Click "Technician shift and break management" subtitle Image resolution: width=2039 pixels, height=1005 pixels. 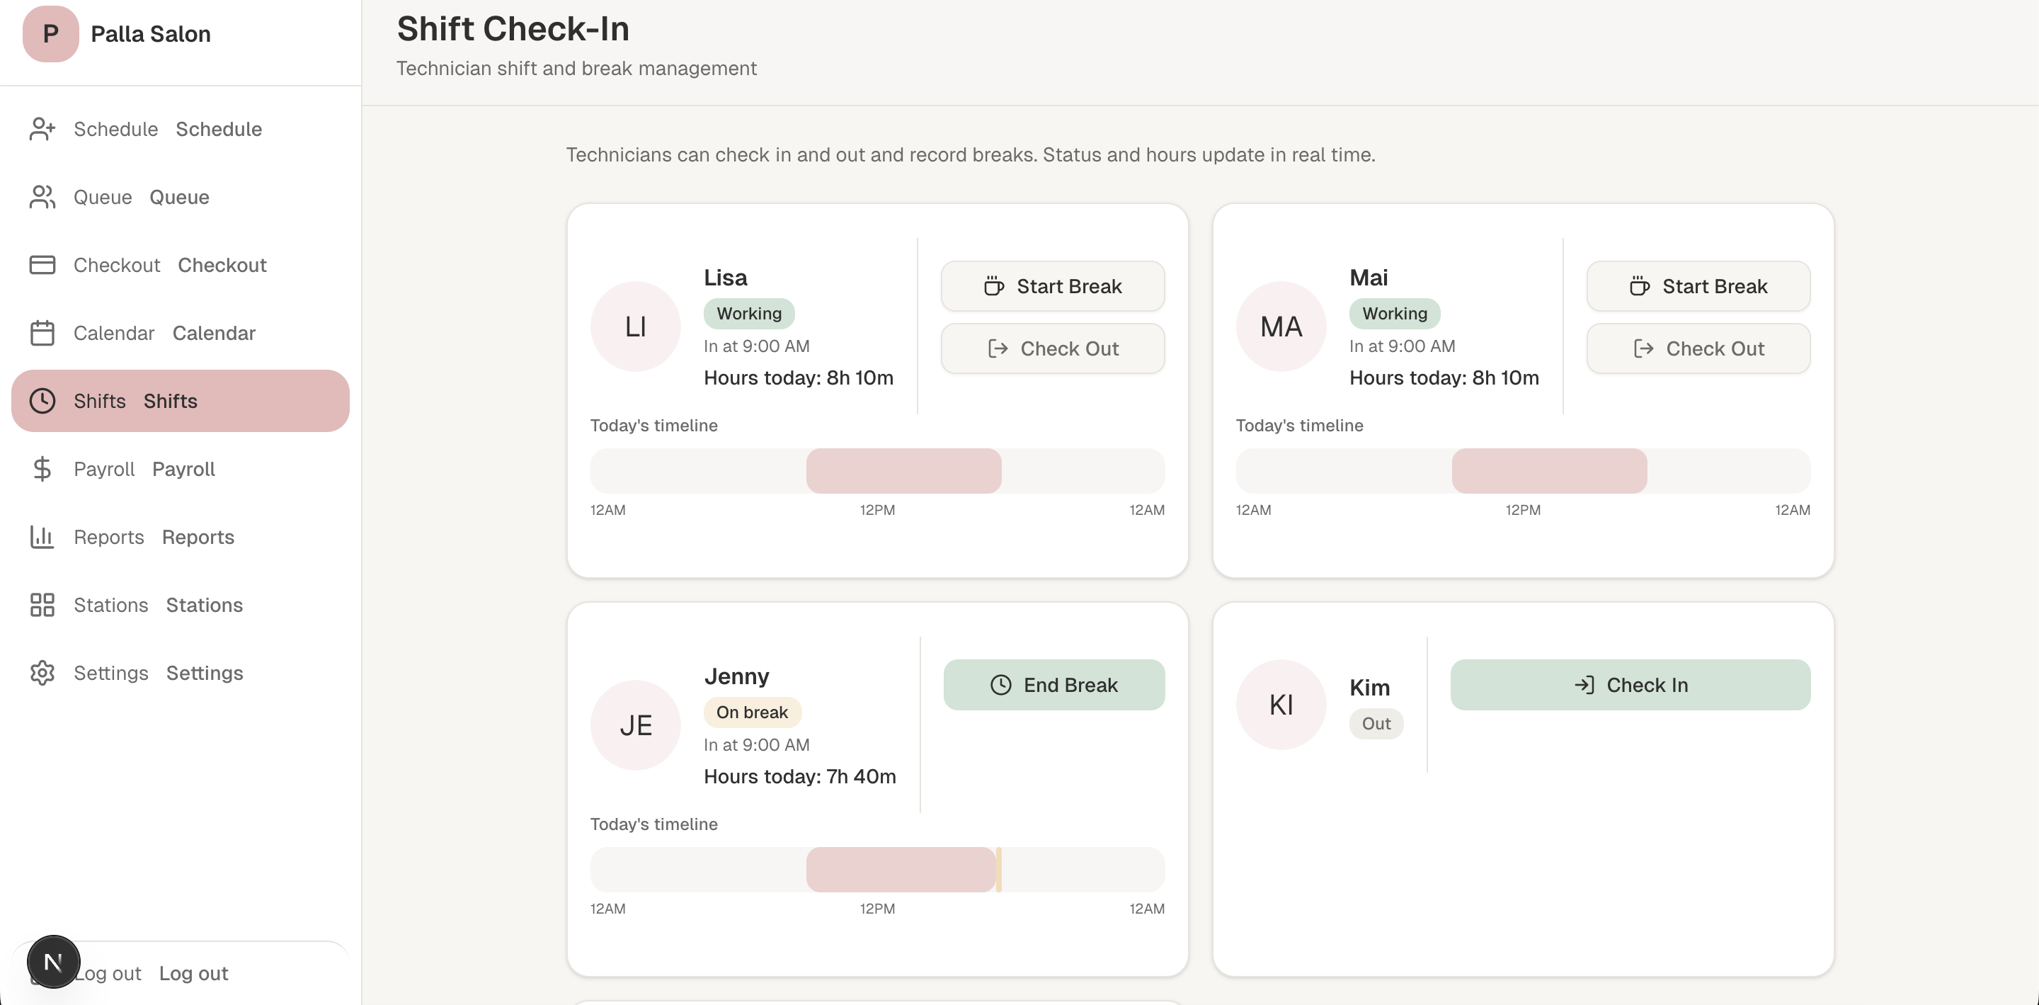coord(576,69)
